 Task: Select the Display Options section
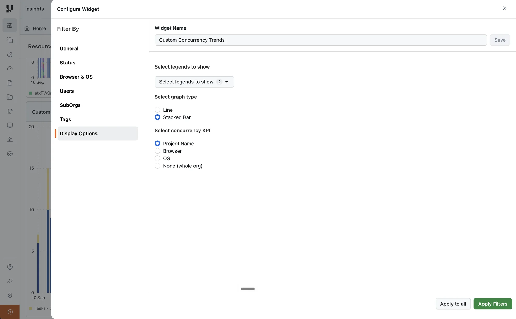pos(98,133)
